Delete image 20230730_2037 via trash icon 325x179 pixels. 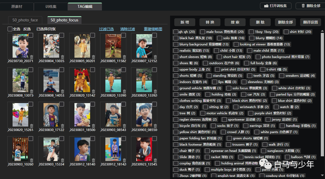(x=31, y=57)
